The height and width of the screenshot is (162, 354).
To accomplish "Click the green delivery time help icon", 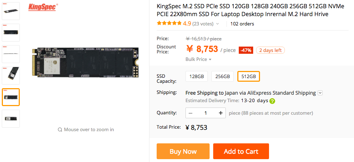I will click(272, 101).
